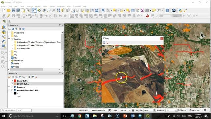Viewport: 211px width, 119px height.
Task: Create a new project with the blank page icon
Action: 4,10
